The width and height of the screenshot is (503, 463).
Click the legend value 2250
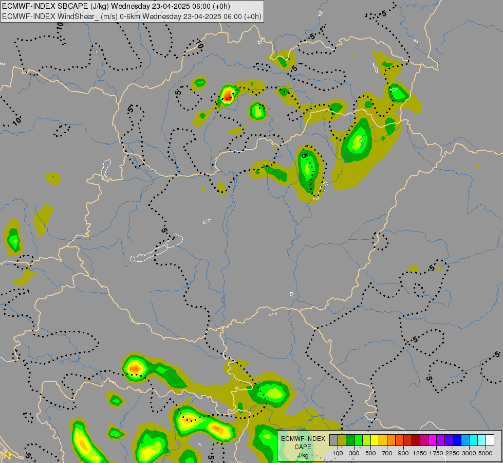pyautogui.click(x=453, y=453)
